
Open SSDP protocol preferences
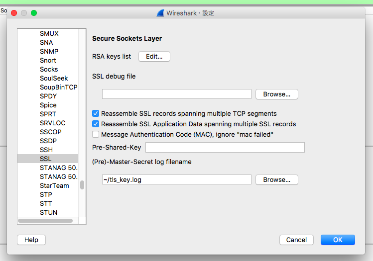(x=48, y=141)
